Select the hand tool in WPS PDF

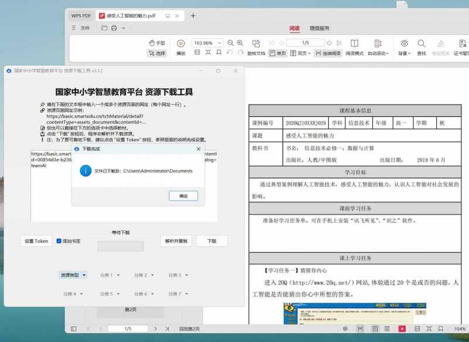[155, 43]
